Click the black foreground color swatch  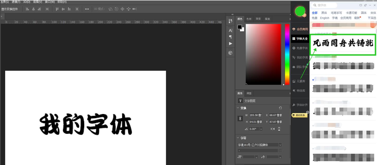click(x=239, y=27)
